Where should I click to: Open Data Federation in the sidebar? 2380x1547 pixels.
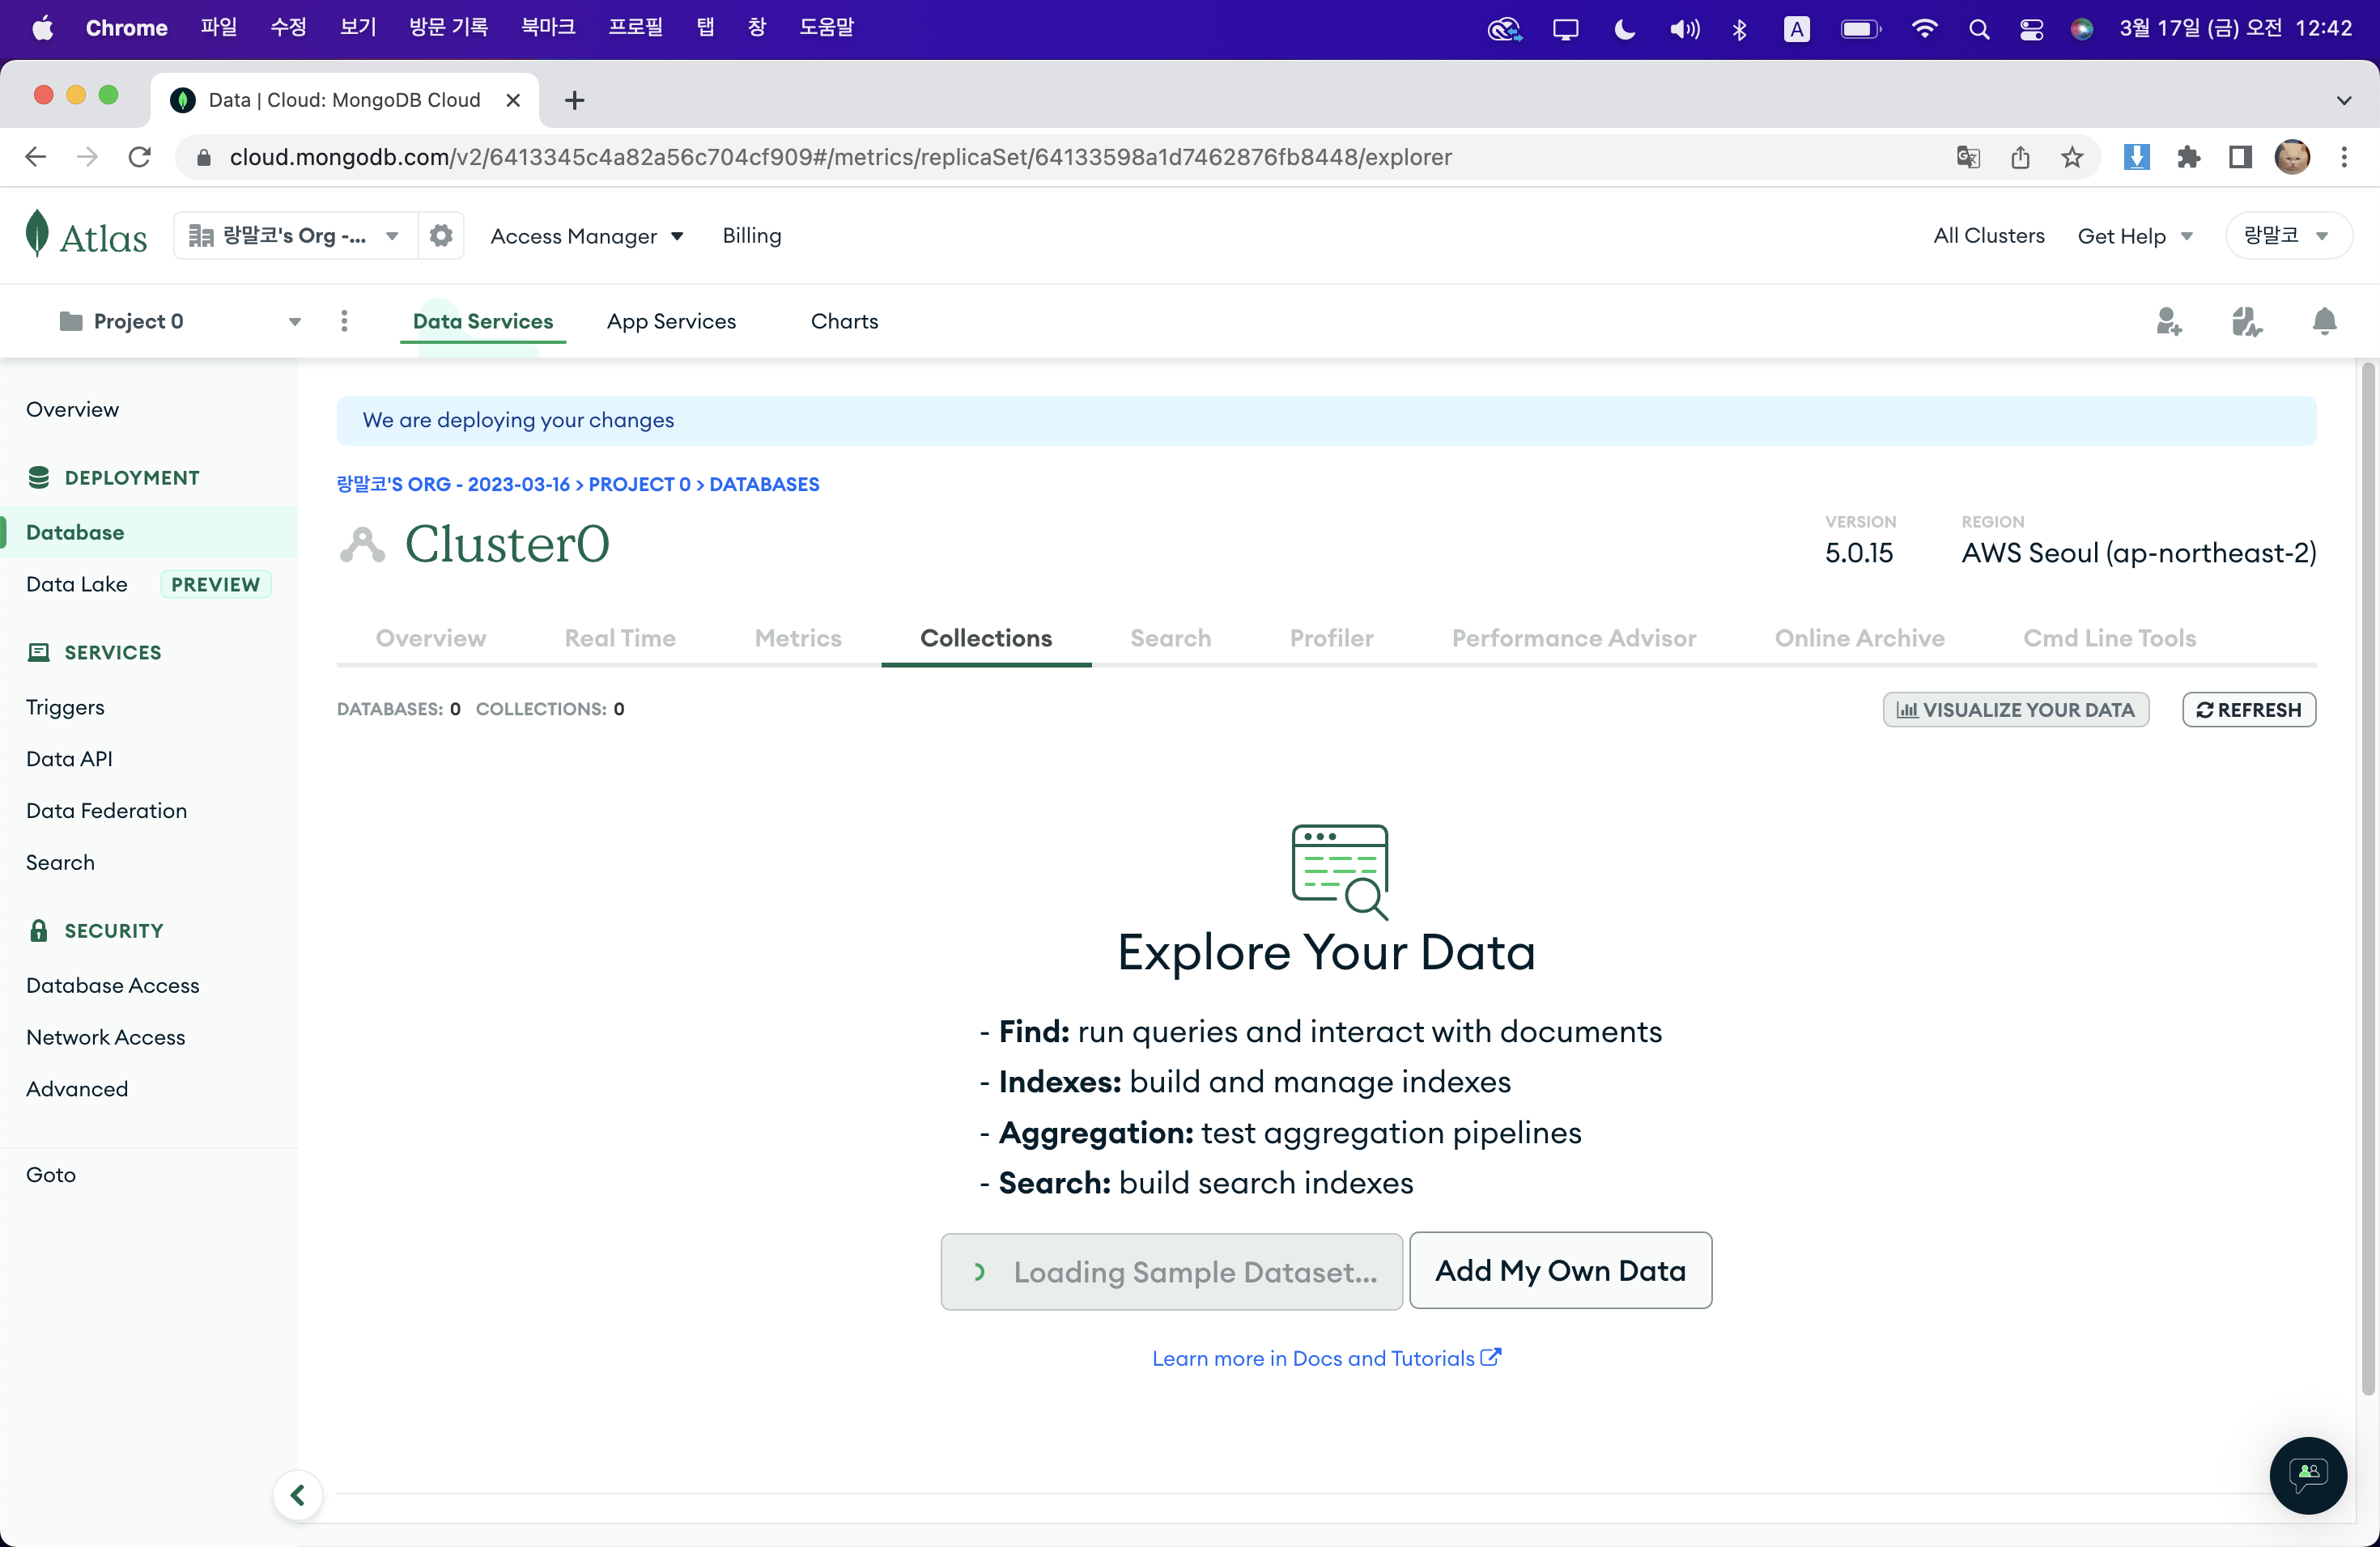click(107, 812)
